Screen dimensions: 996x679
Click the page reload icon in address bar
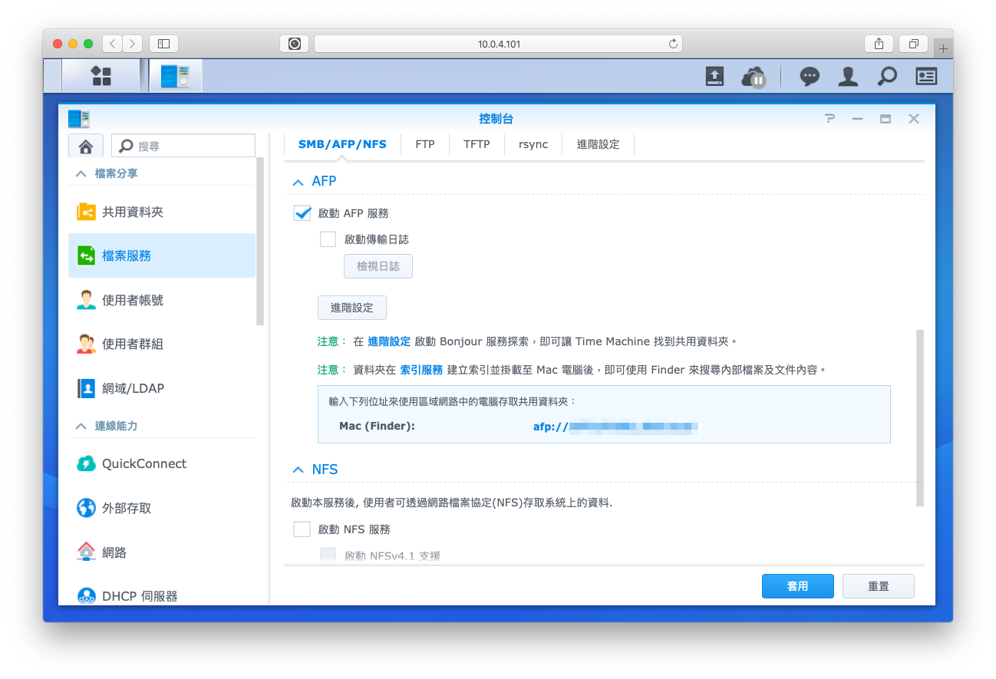pyautogui.click(x=673, y=44)
